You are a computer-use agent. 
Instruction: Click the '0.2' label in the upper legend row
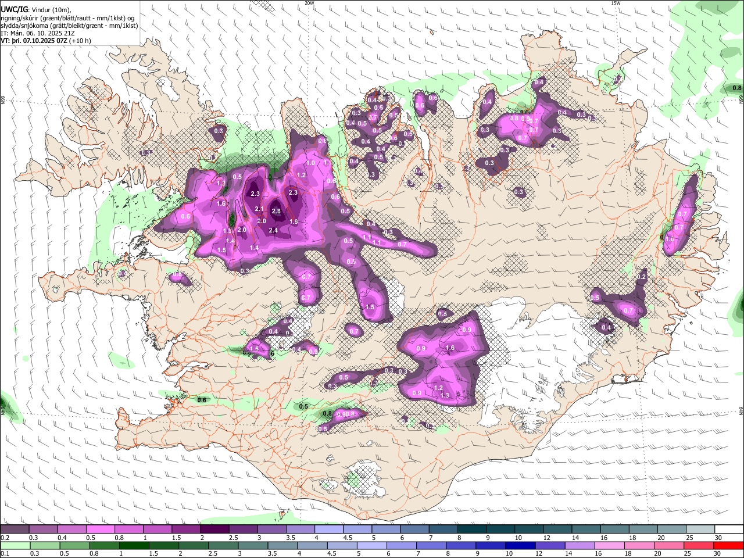(5, 538)
